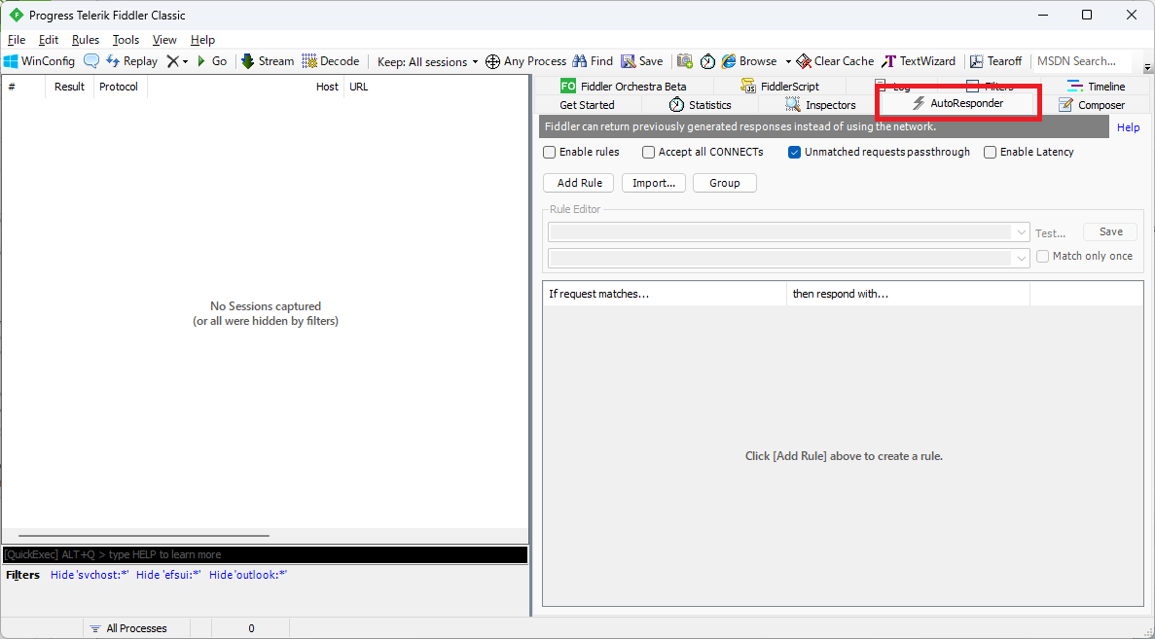Click Browse Internet Explorer icon

pos(749,61)
